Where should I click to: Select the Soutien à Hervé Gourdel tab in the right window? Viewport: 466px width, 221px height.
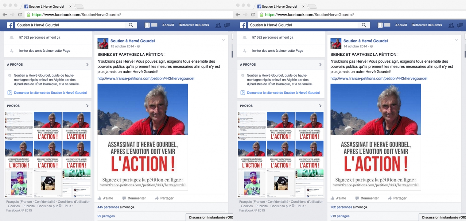point(280,7)
